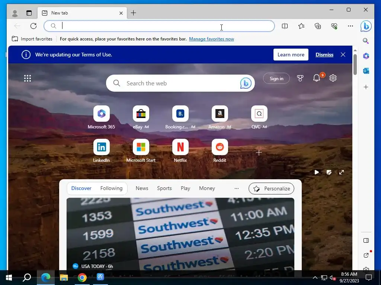Open Settings and more ellipsis menu

click(x=350, y=26)
